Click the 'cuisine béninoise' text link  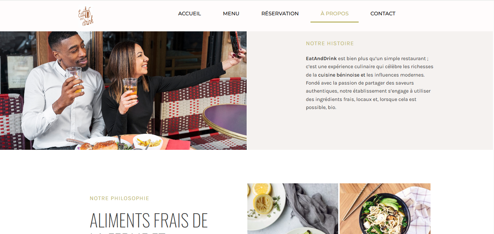coord(339,75)
